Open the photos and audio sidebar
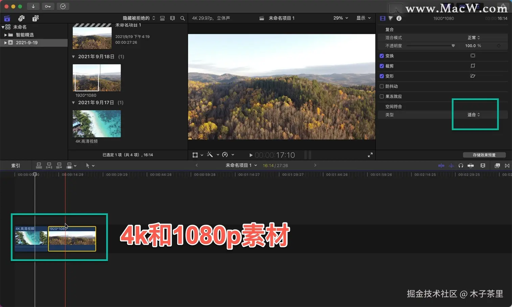Screen dimensions: 512x307 21,18
